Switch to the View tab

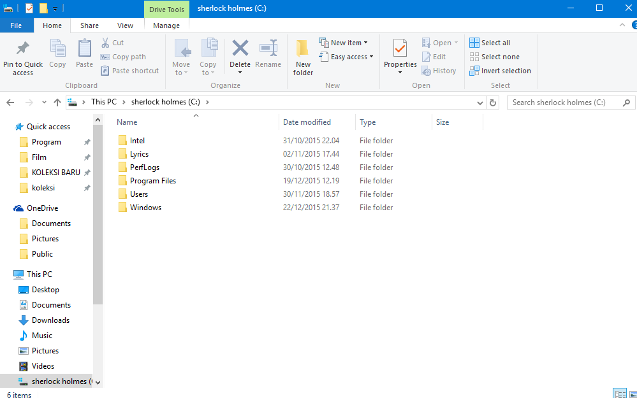point(125,25)
